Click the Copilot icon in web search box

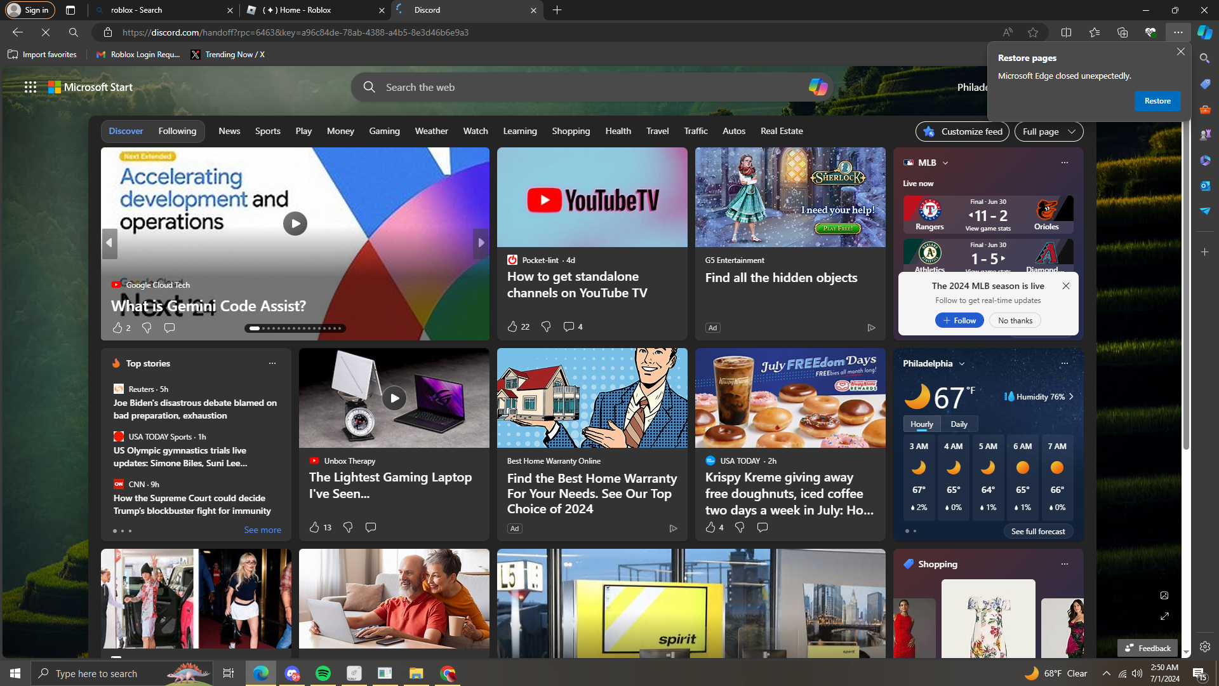click(818, 87)
